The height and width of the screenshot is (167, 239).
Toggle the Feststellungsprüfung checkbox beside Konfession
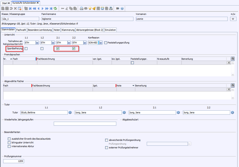point(106,43)
